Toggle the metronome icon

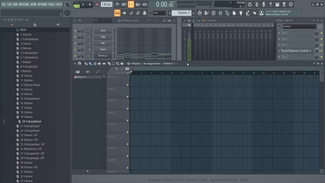117,4
